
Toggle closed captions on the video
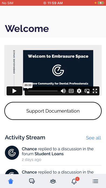71,91
